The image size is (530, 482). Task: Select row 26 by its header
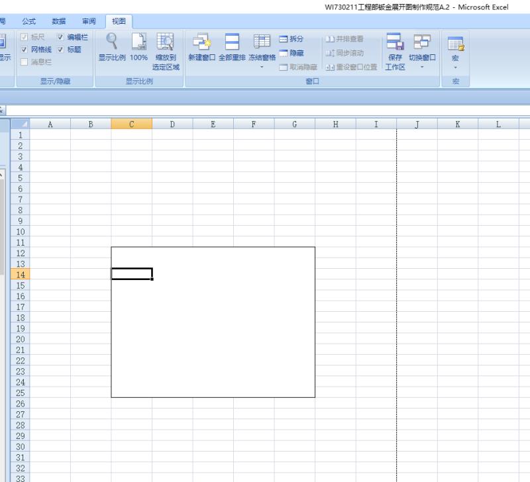point(21,403)
